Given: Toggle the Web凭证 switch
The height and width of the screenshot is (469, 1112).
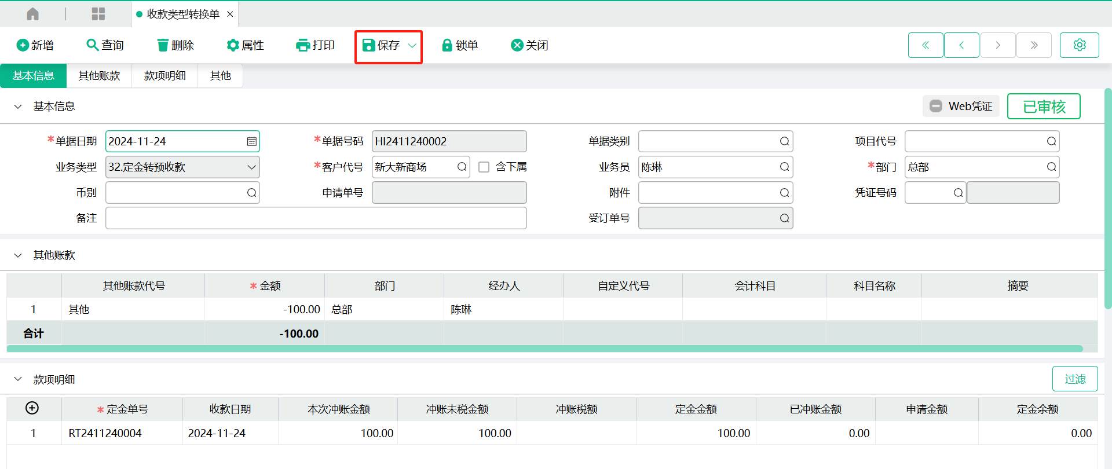Looking at the screenshot, I should coord(936,106).
